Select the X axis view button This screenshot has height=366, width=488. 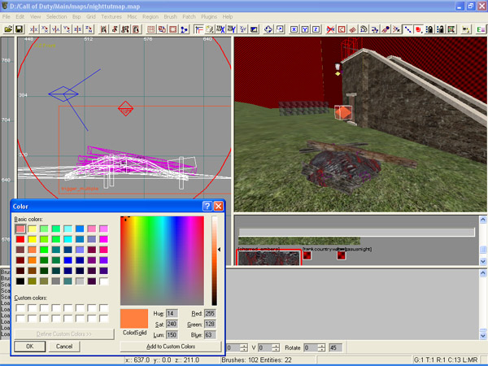click(x=294, y=29)
